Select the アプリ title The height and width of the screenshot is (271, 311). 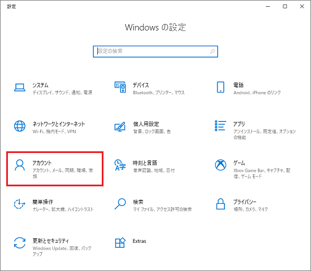[x=239, y=124]
